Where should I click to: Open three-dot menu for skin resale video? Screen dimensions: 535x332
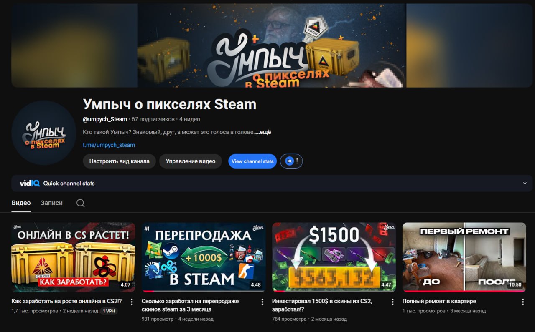[262, 302]
